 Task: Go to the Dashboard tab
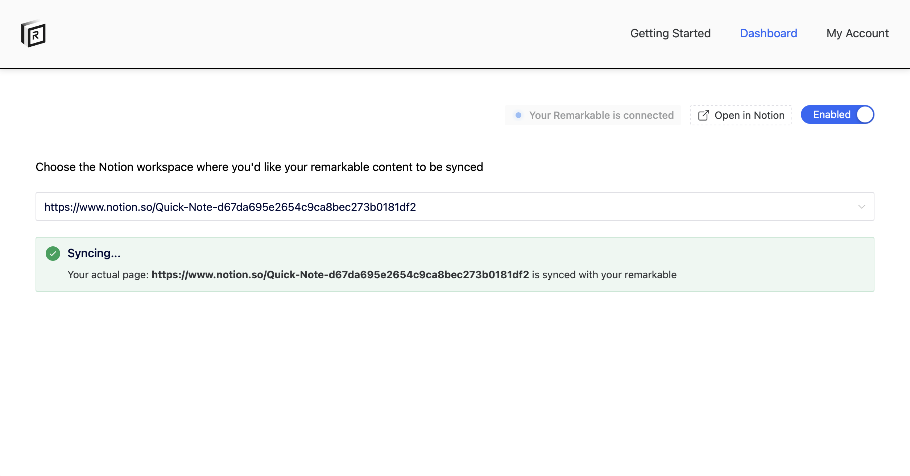768,33
